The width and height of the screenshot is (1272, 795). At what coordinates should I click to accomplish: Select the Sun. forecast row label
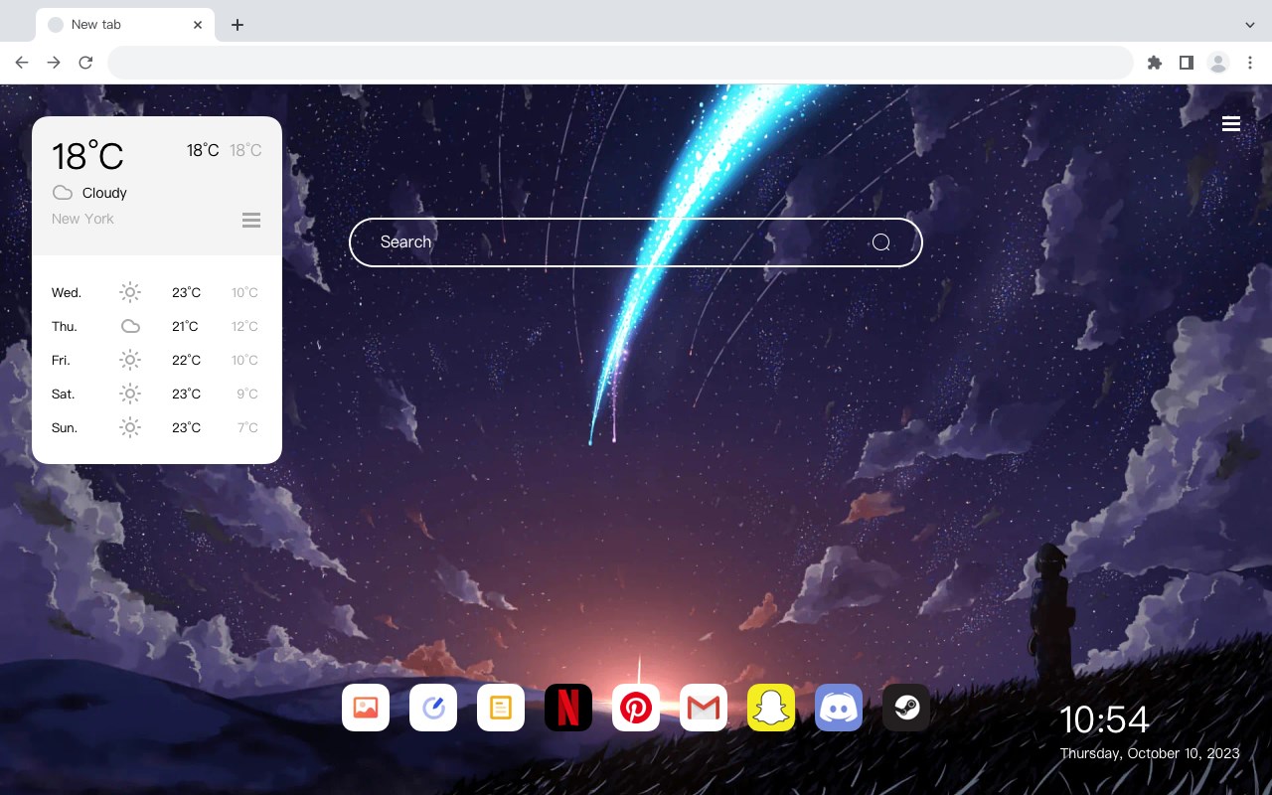tap(65, 427)
